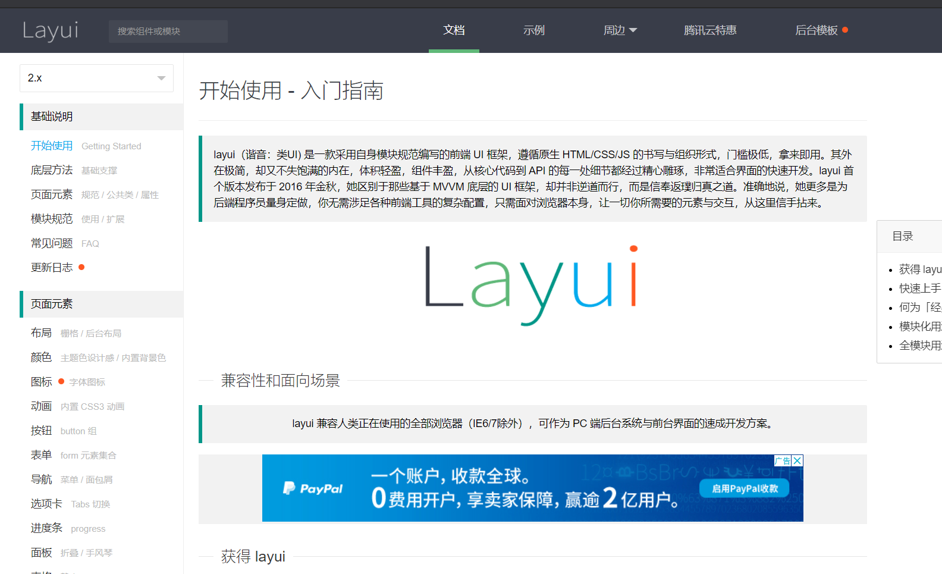Select 开始使用 Getting Started
The width and height of the screenshot is (942, 574).
click(x=86, y=146)
